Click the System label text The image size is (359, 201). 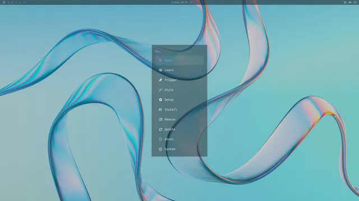click(x=170, y=149)
